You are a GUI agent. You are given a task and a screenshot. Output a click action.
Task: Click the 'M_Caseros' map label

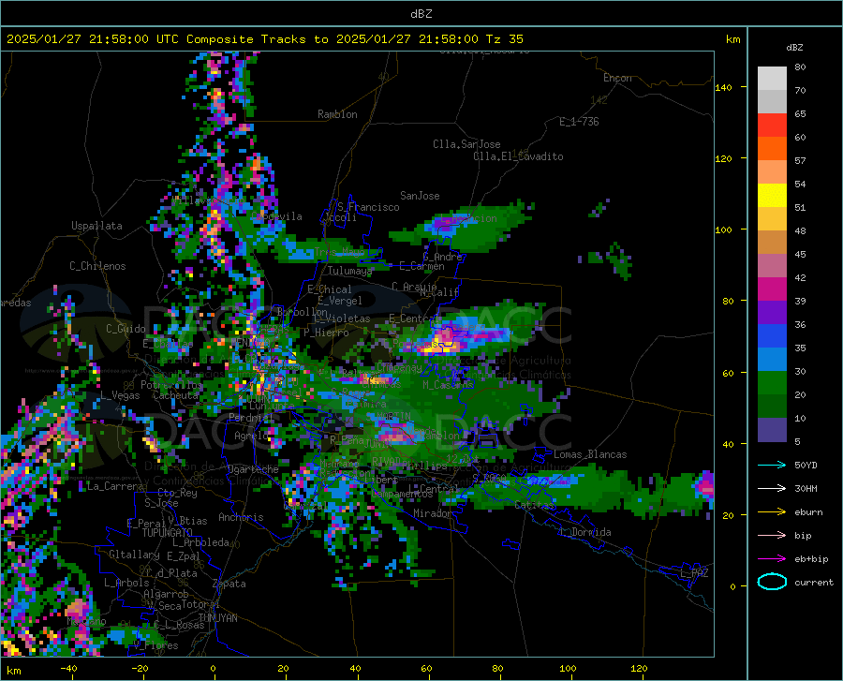pyautogui.click(x=448, y=385)
